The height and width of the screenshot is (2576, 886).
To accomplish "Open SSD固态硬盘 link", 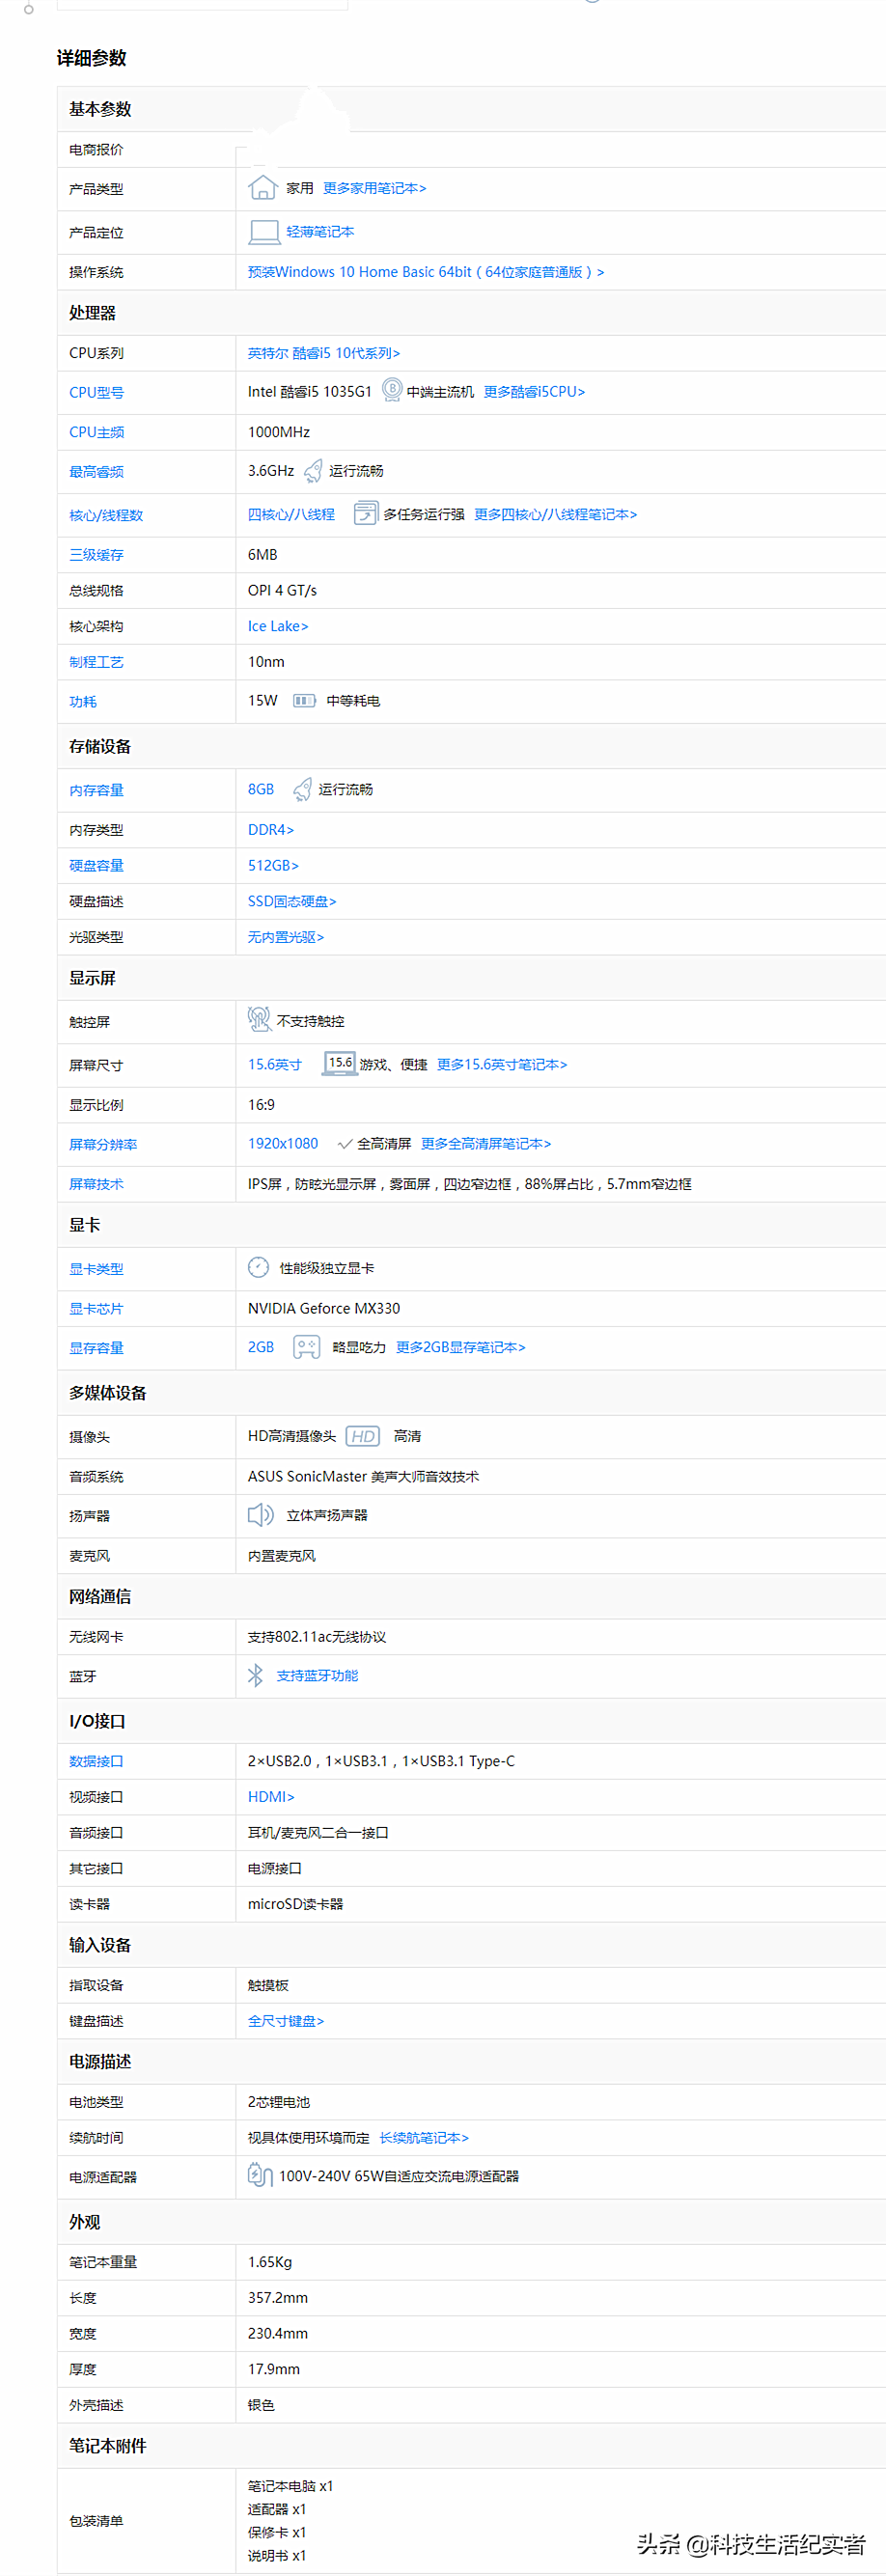I will [x=292, y=901].
